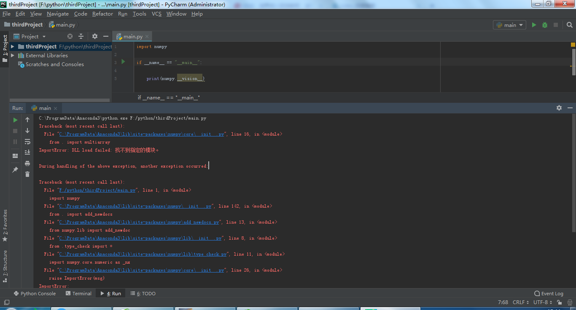Click the top toolbar stop square
The image size is (576, 310).
click(x=556, y=25)
